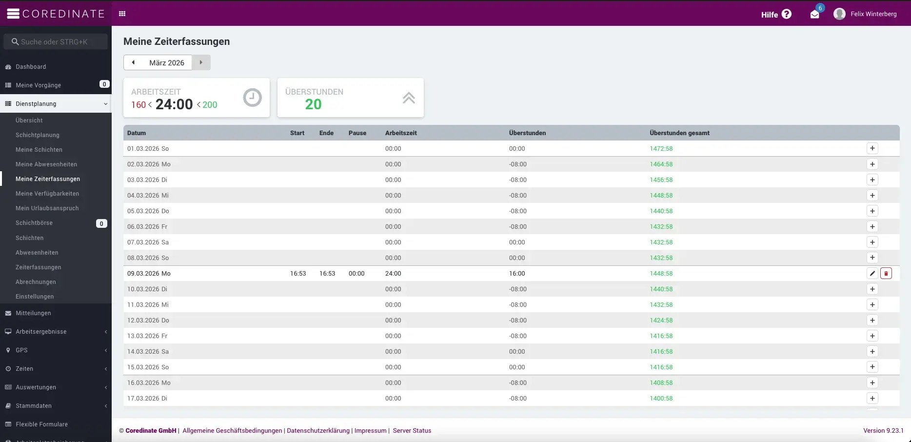The width and height of the screenshot is (911, 442).
Task: Click the sidebar search field
Action: coord(56,41)
